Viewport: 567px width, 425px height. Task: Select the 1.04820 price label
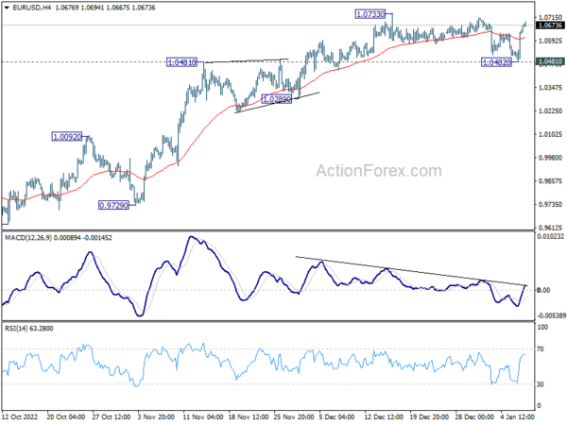pyautogui.click(x=497, y=62)
